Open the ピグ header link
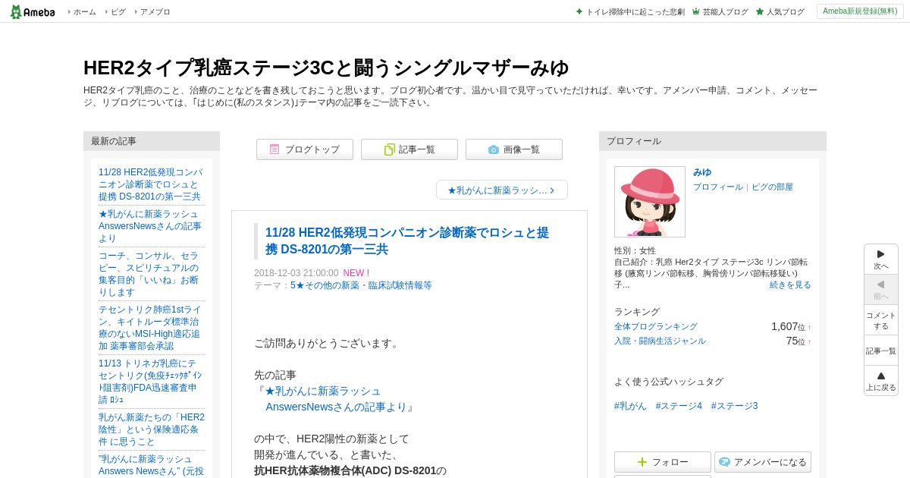 (118, 12)
